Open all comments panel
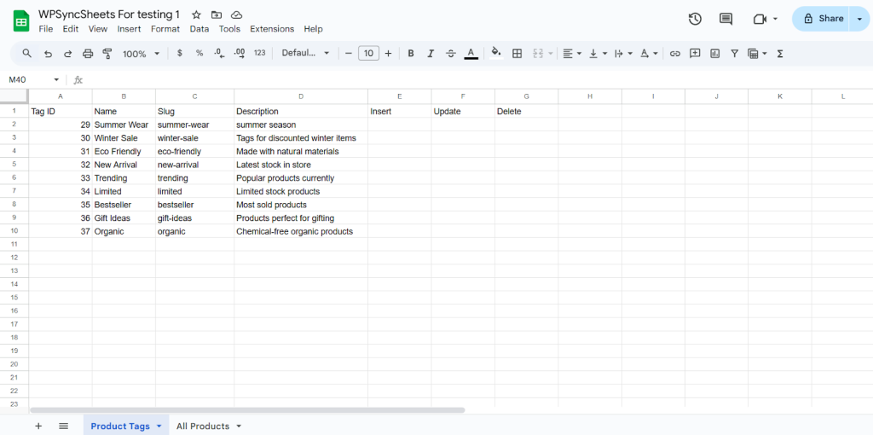 726,19
